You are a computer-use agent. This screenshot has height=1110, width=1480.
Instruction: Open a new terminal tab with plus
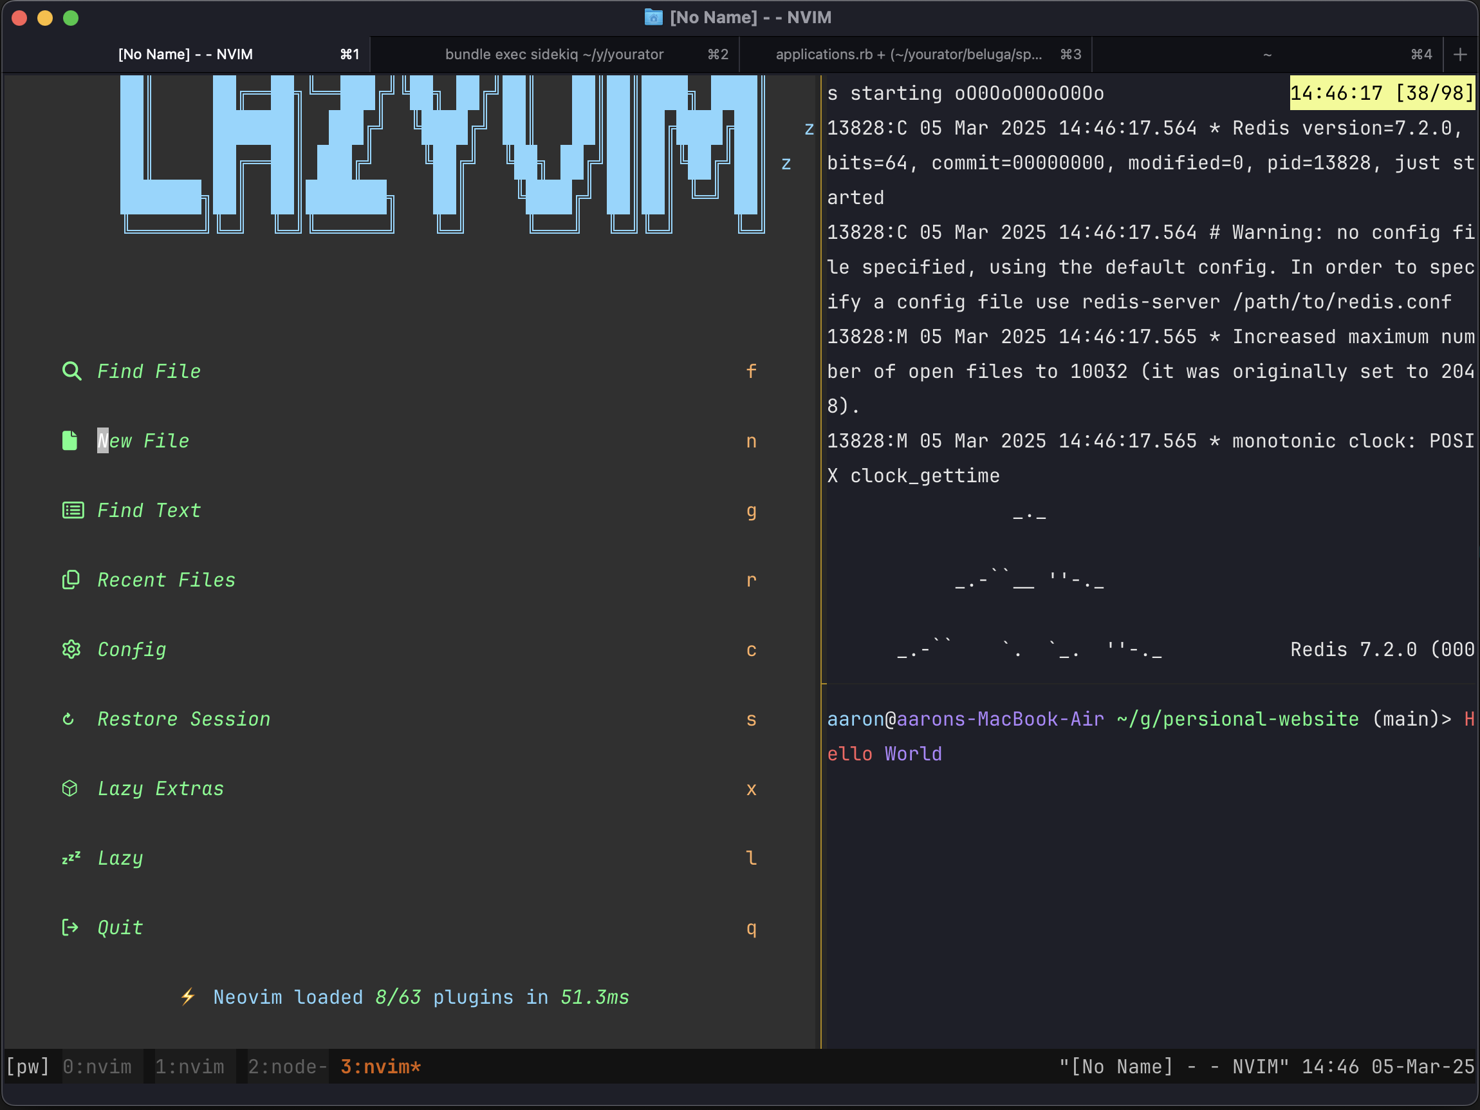1461,54
